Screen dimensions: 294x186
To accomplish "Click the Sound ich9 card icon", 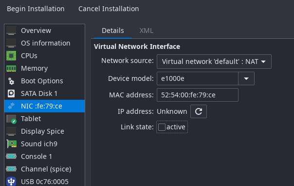I will [x=11, y=144].
